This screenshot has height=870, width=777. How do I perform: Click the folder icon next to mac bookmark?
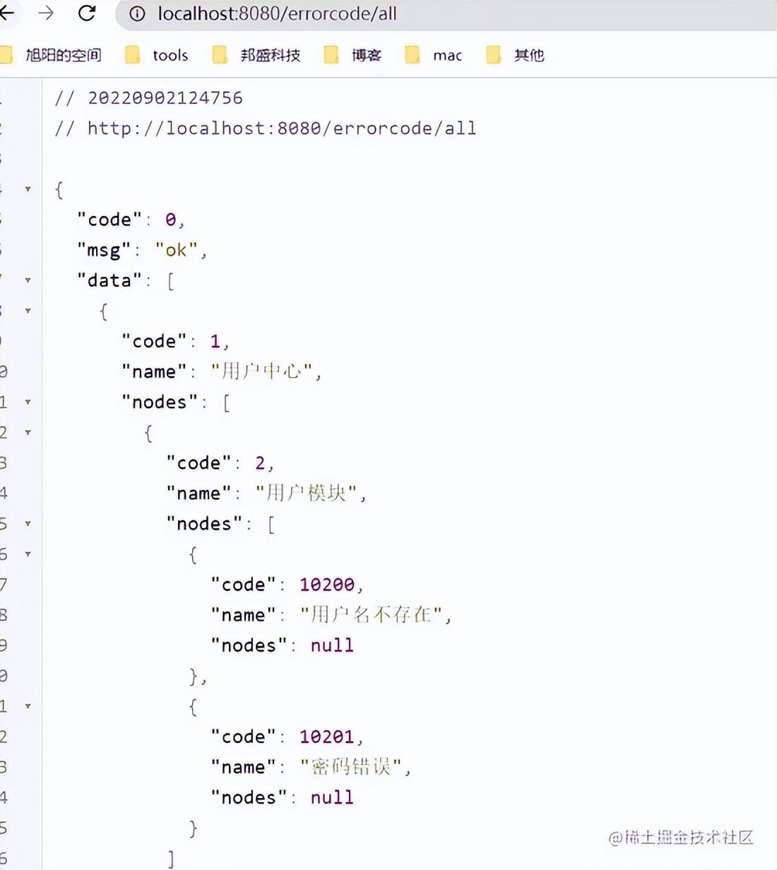(412, 54)
